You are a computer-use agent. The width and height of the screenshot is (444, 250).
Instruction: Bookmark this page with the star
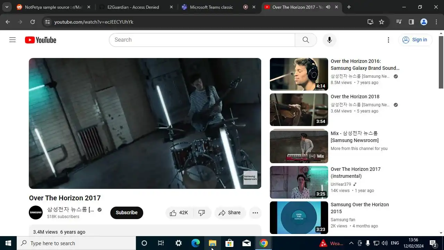382,22
